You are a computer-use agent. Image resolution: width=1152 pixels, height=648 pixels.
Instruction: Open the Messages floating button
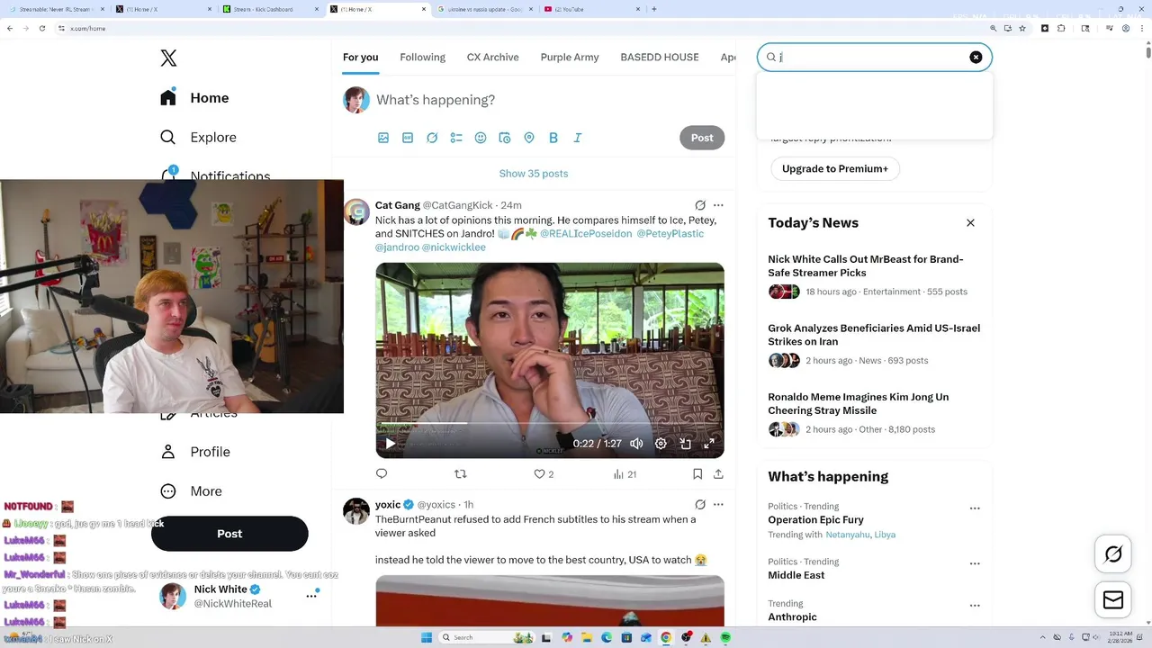tap(1113, 600)
